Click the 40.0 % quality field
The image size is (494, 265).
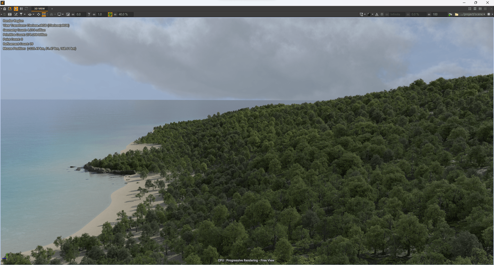125,14
